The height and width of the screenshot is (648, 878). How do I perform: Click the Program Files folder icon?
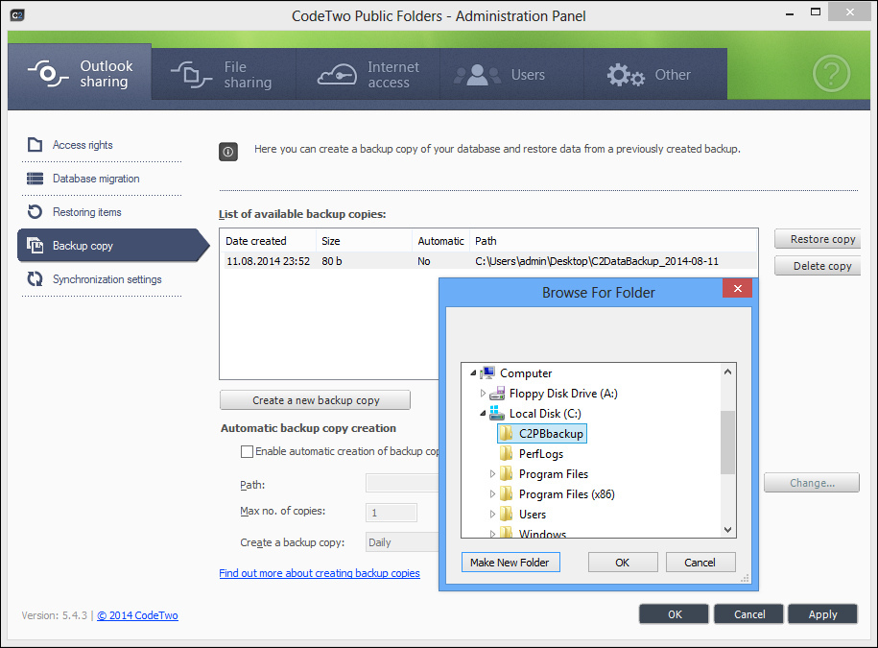click(x=507, y=474)
